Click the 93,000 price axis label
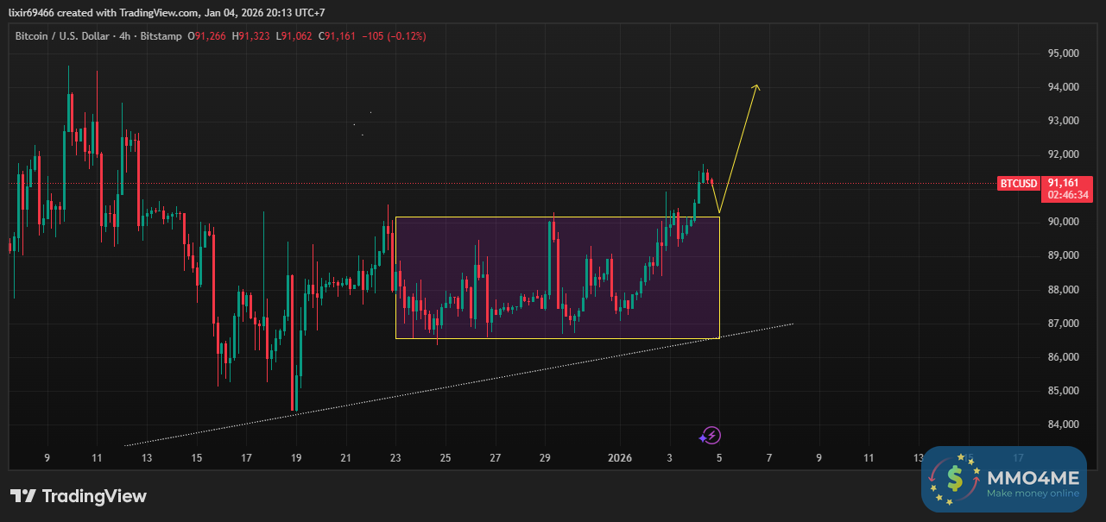The height and width of the screenshot is (522, 1106). pyautogui.click(x=1063, y=121)
